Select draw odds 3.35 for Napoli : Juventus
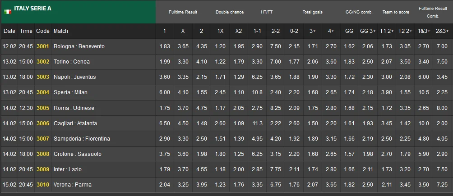453x196 pixels. coord(183,77)
